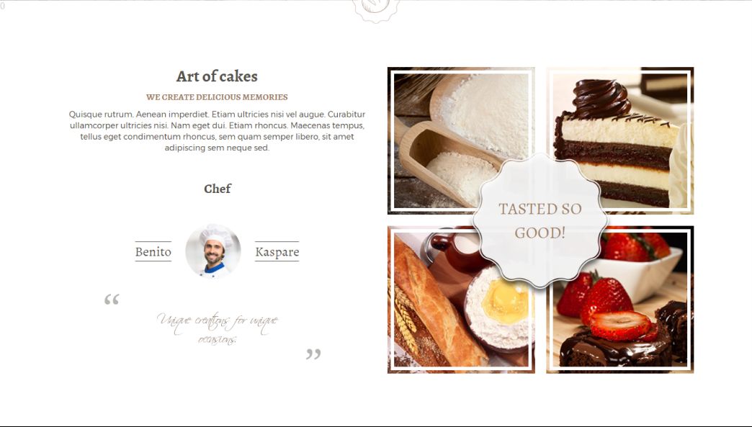
Task: Click the sliced strawberry on chocolate cake
Action: [x=621, y=325]
